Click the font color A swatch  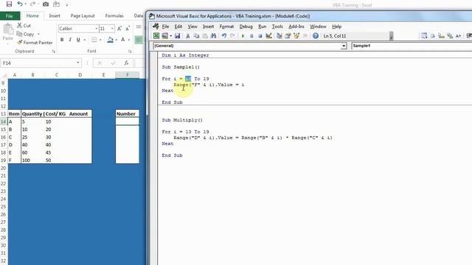pos(123,39)
